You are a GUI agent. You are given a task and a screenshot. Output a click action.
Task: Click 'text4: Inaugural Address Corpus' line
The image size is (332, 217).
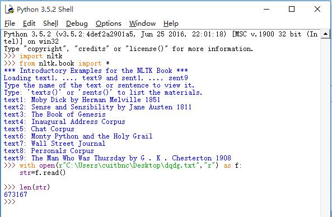click(x=64, y=122)
